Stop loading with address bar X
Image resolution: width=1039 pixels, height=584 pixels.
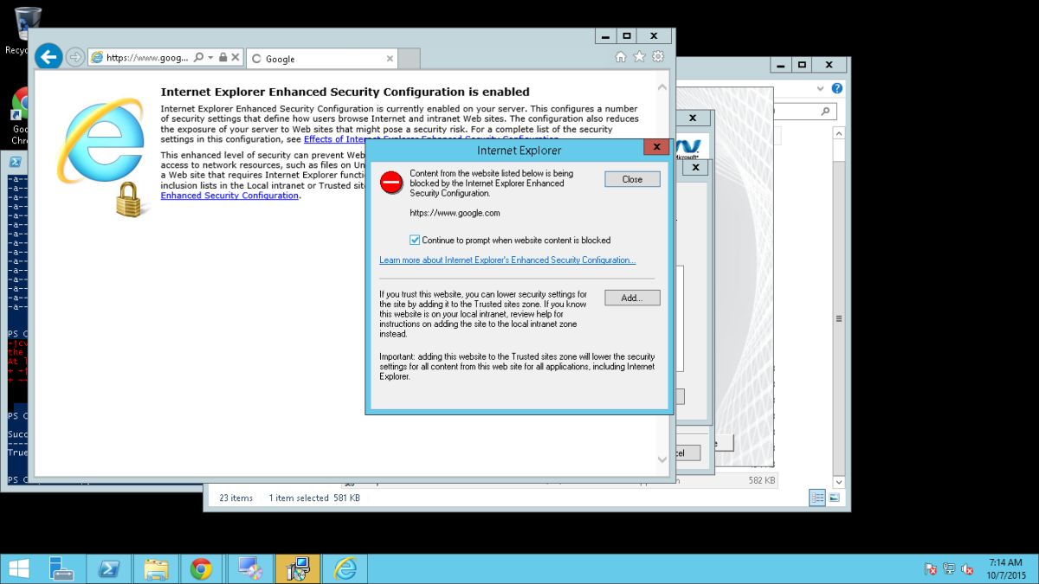[235, 57]
